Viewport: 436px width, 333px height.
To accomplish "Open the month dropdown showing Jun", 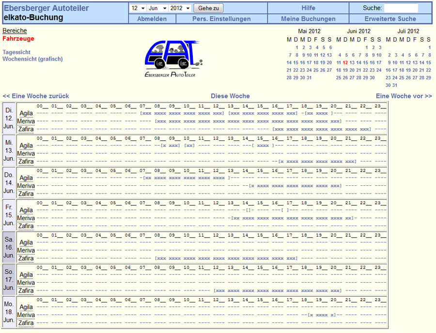I will click(157, 8).
